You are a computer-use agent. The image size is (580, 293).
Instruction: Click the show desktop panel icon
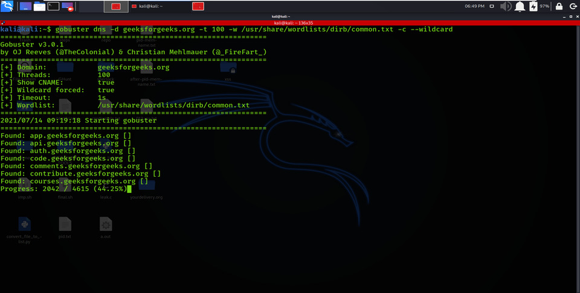25,6
